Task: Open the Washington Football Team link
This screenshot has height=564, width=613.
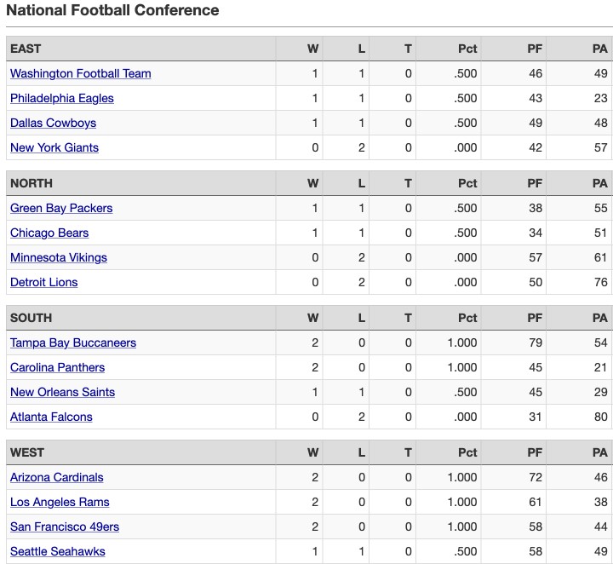Action: point(81,73)
